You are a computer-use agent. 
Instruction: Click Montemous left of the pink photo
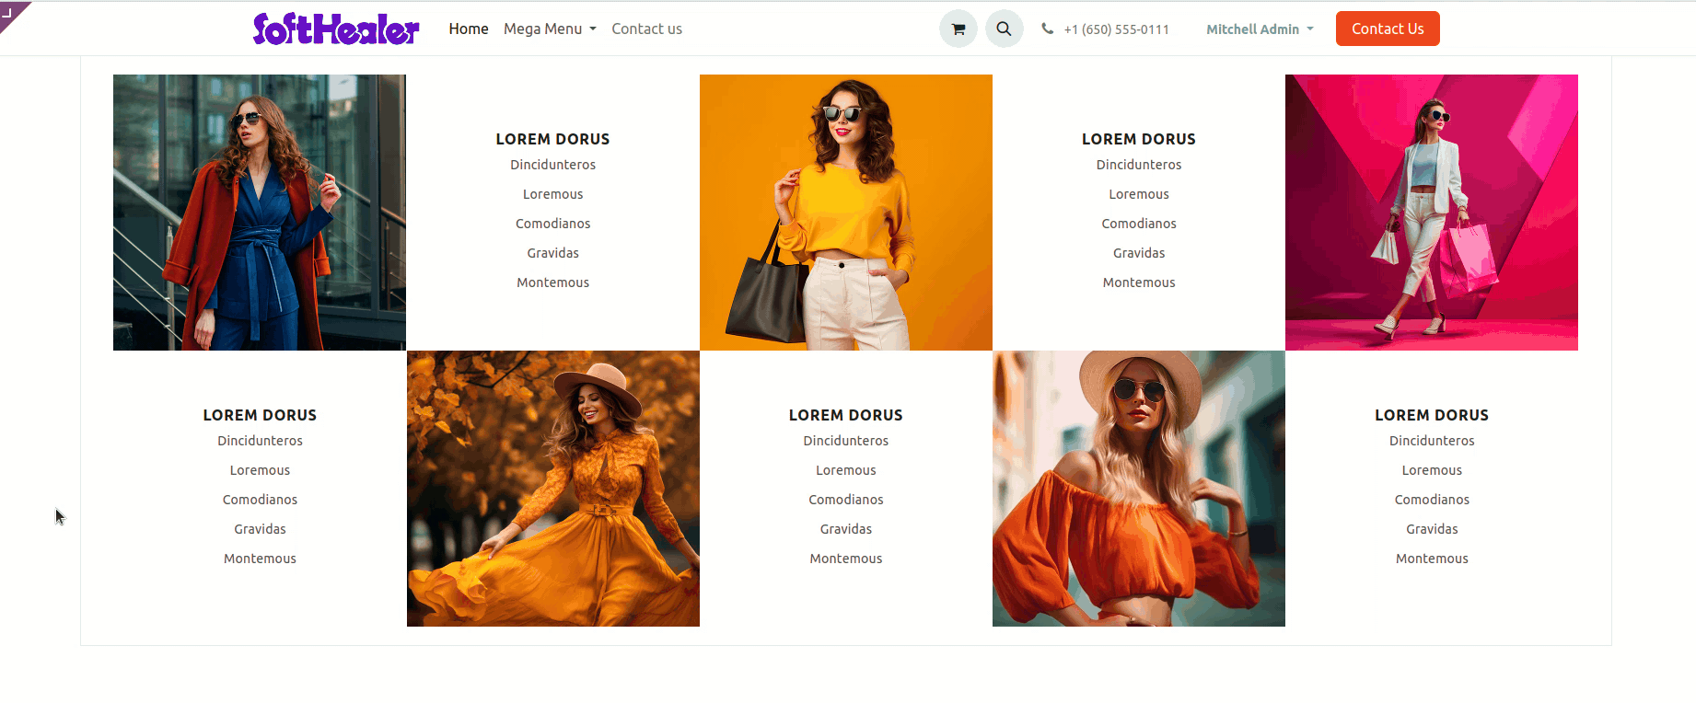point(1139,282)
